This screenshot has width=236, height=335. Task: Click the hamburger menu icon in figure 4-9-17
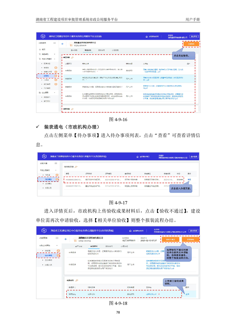click(x=56, y=163)
